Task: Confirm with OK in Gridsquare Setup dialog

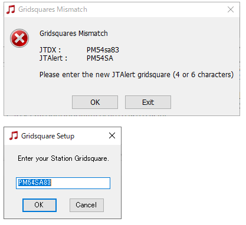Action: pyautogui.click(x=40, y=205)
